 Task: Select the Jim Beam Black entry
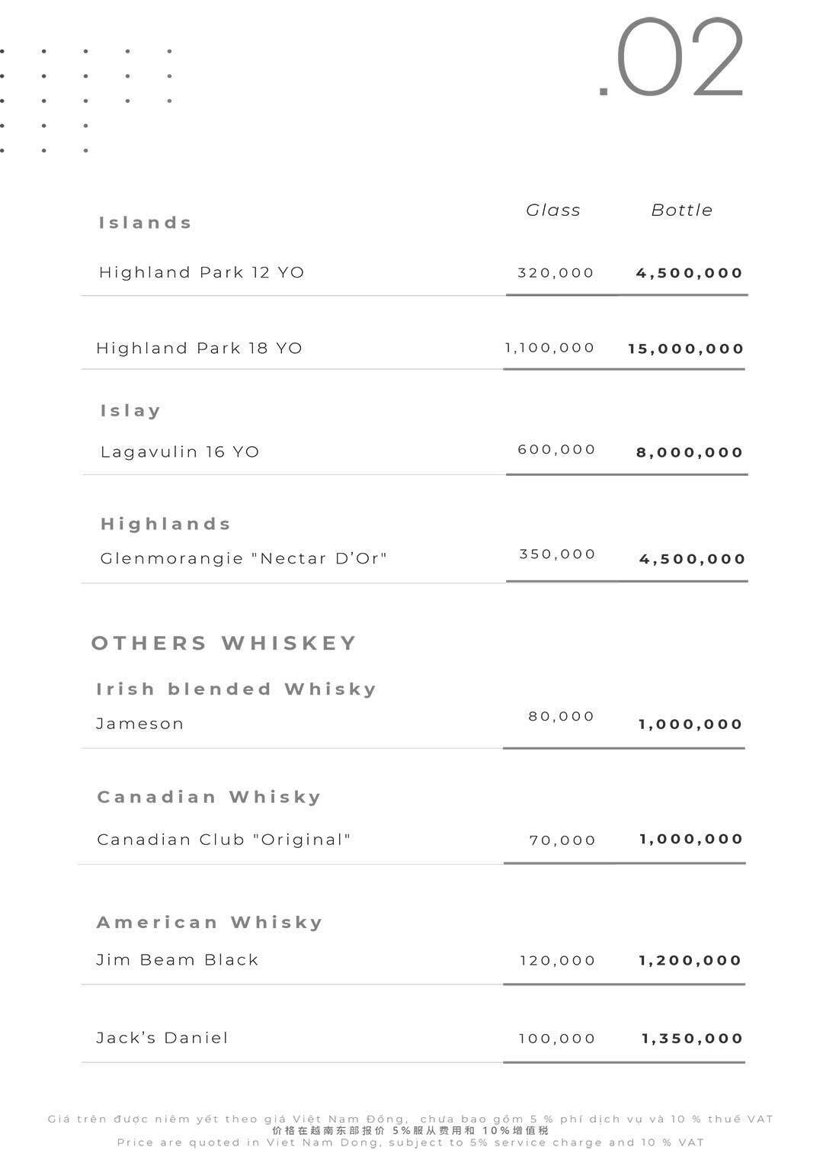(177, 960)
